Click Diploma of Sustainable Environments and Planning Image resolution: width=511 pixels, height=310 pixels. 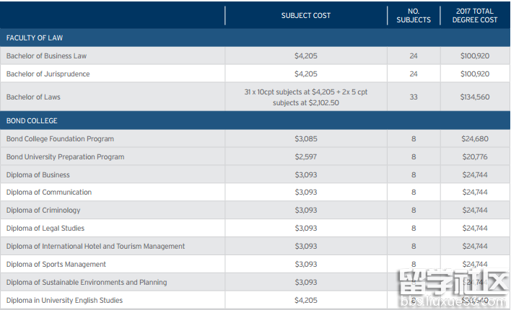(x=87, y=283)
